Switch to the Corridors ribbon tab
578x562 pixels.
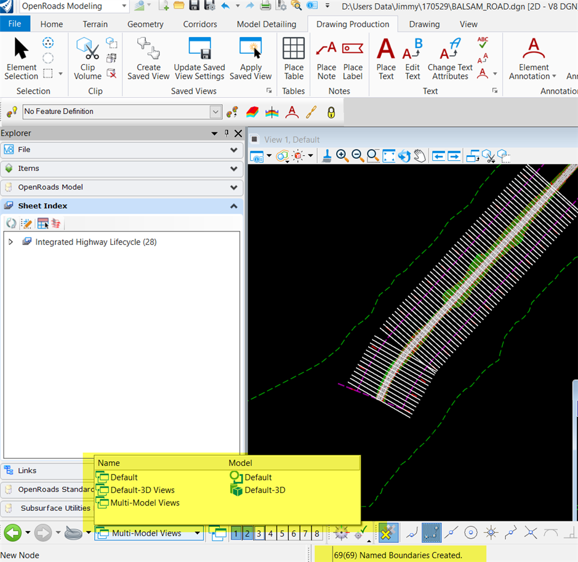pyautogui.click(x=200, y=25)
